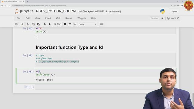Select the RGPV_PYTHON_BHOPAL browser tab
The image size is (194, 109).
point(13,2)
